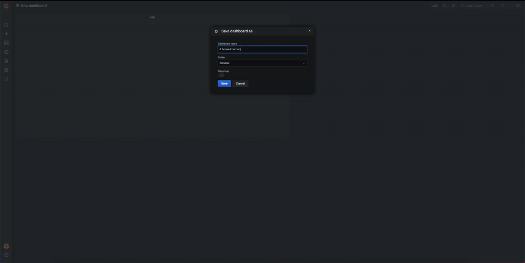Open the Folder dropdown showing General
Viewport: 525px width, 263px height.
[262, 63]
